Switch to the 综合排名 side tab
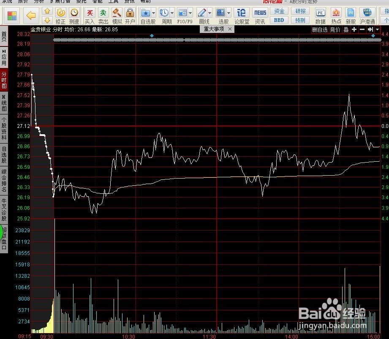 [4, 181]
